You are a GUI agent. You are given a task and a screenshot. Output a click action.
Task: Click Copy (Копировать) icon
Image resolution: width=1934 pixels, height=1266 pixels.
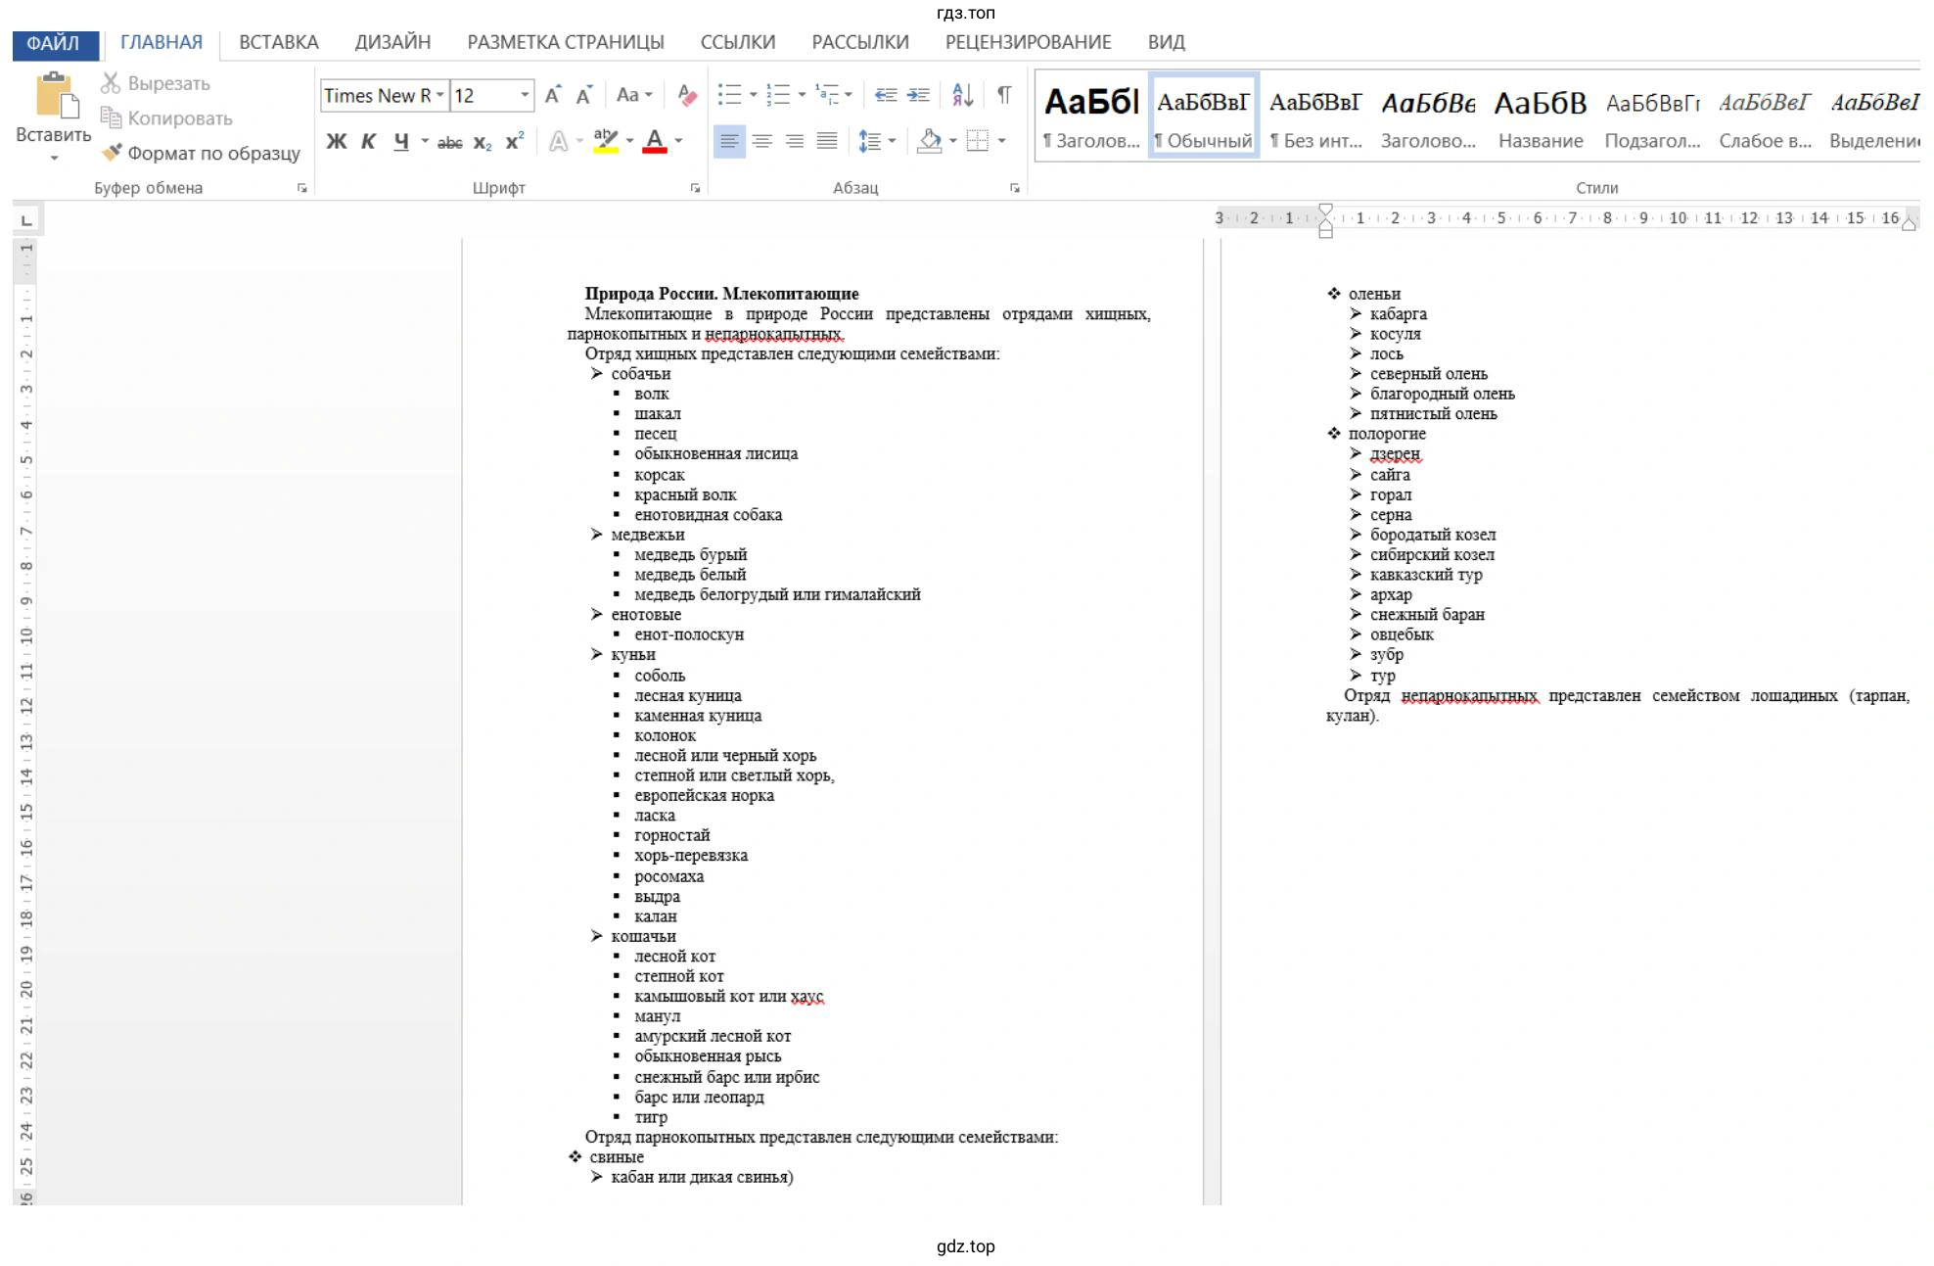coord(111,117)
